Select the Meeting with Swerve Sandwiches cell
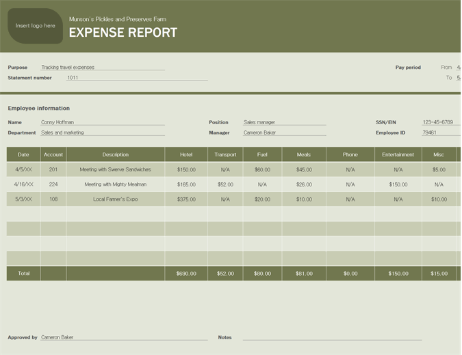Image resolution: width=462 pixels, height=355 pixels. click(x=115, y=169)
